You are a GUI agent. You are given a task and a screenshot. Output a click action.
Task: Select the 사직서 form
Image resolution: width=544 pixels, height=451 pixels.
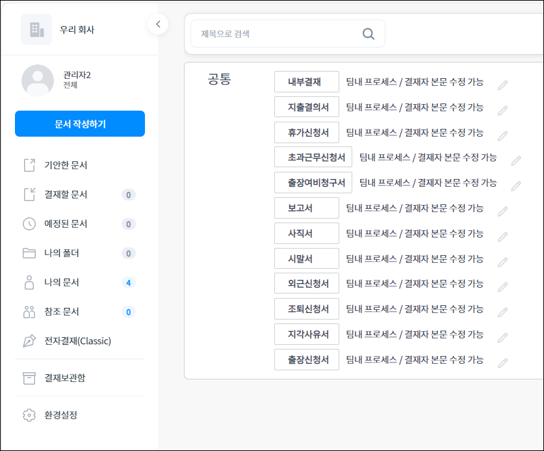pyautogui.click(x=307, y=233)
